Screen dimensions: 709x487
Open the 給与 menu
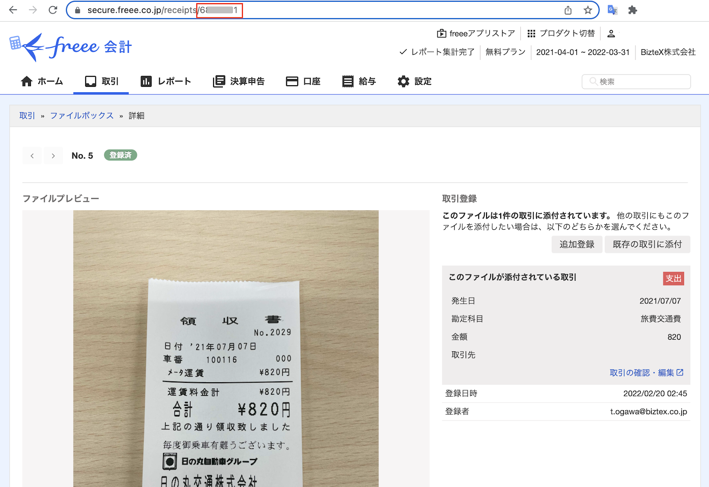coord(359,81)
